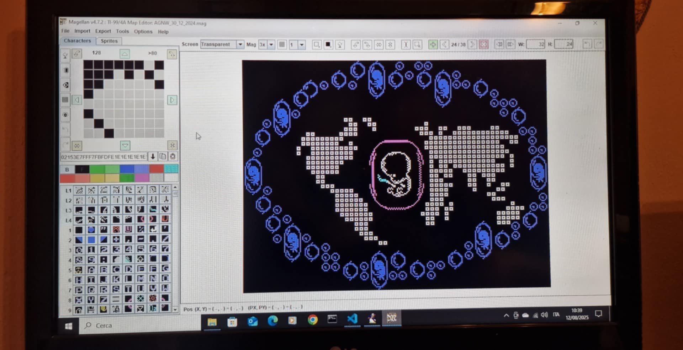Open the grid scale dropdown showing 1
The width and height of the screenshot is (683, 350).
pos(302,44)
